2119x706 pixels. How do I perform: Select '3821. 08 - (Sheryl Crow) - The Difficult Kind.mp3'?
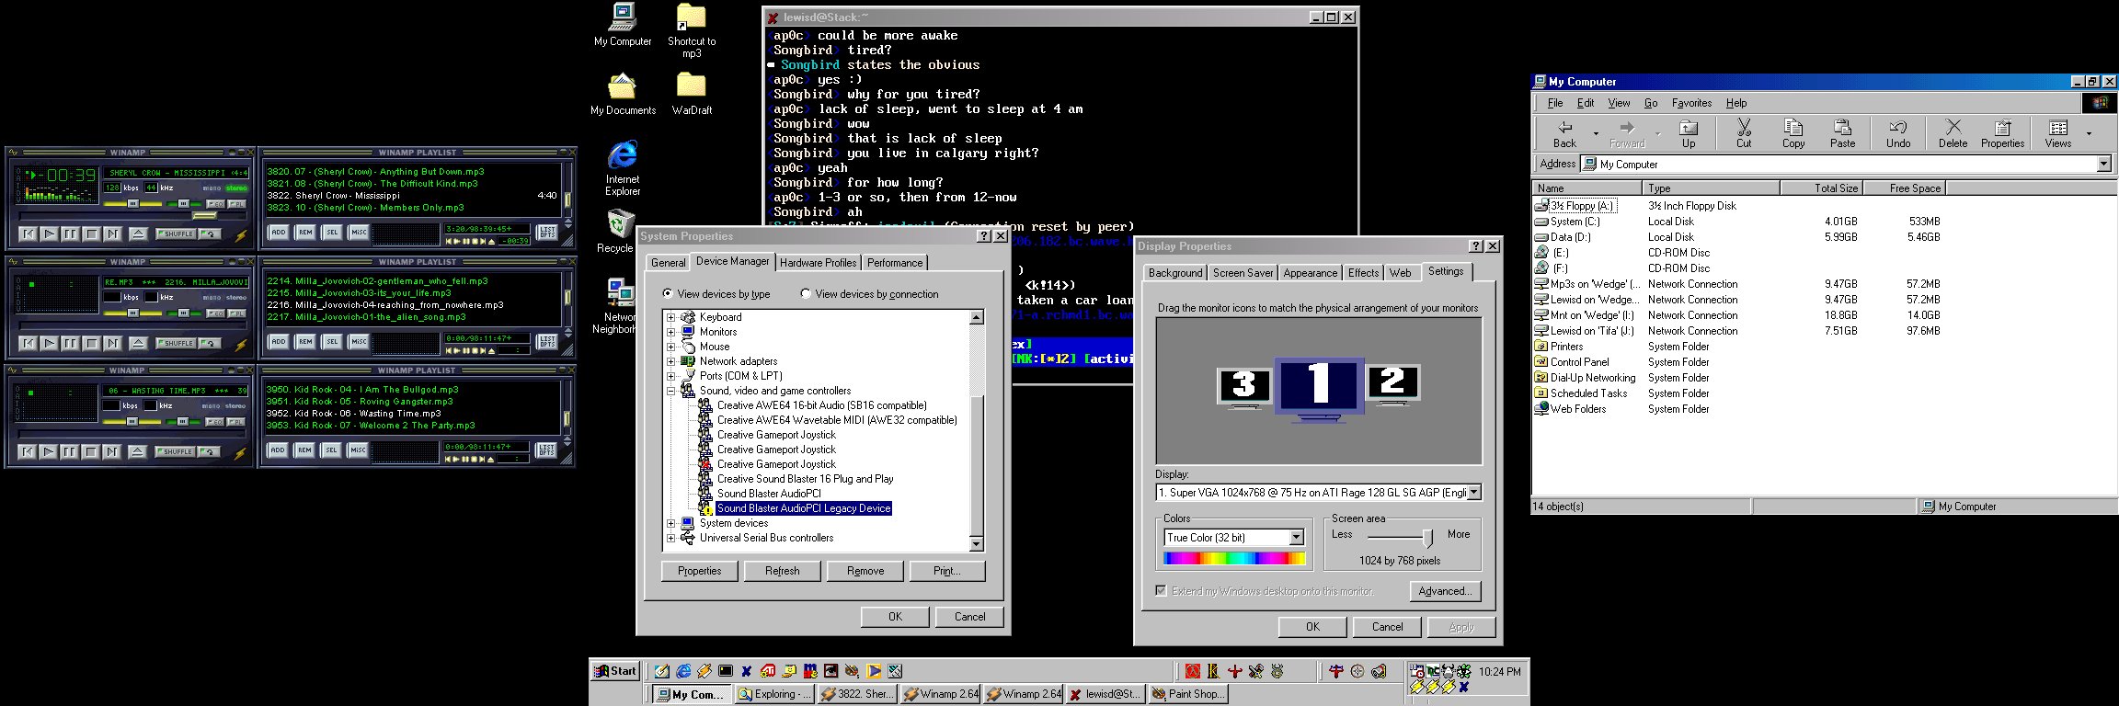pyautogui.click(x=372, y=183)
